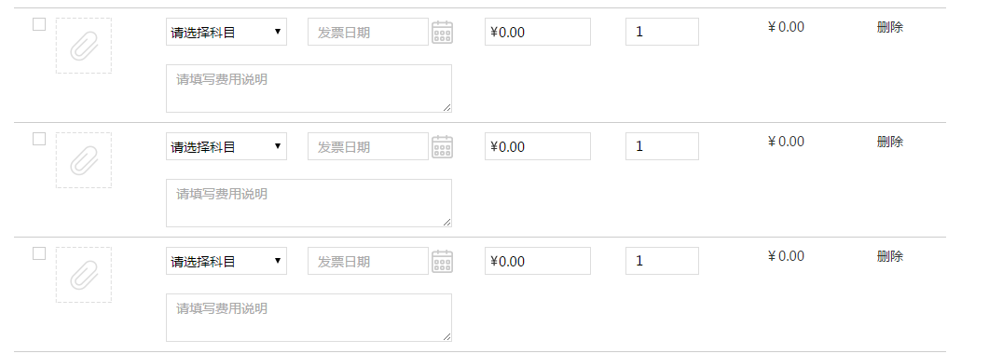Click 请填写费用说明 textarea in first row
Image resolution: width=989 pixels, height=354 pixels.
click(309, 88)
